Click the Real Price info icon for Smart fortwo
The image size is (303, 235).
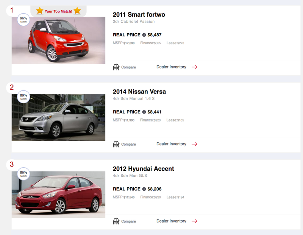coord(144,35)
